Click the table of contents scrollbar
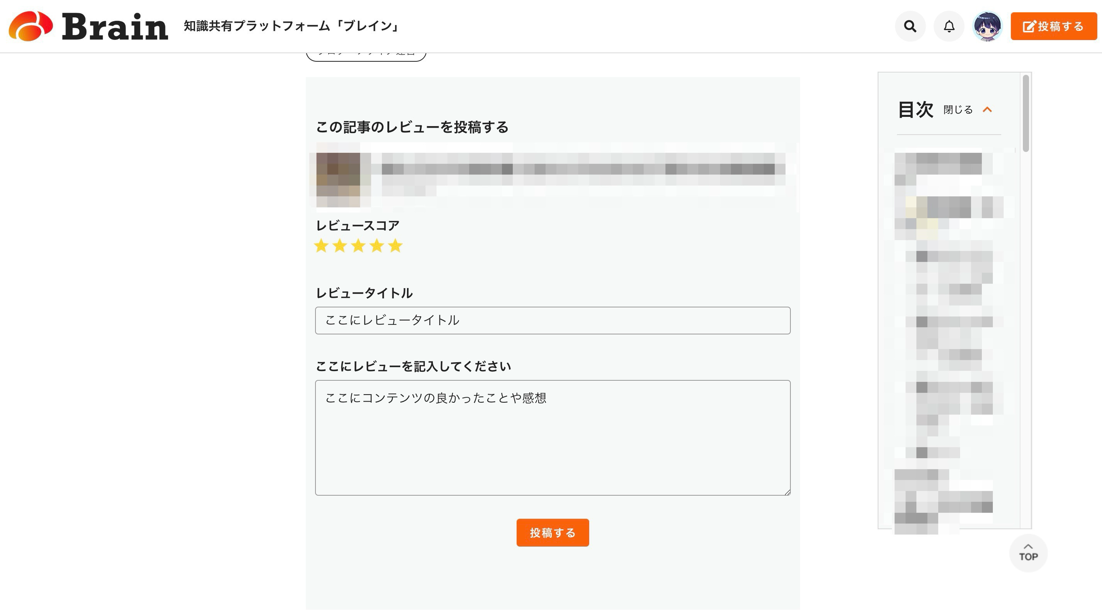This screenshot has width=1102, height=611. click(1026, 114)
